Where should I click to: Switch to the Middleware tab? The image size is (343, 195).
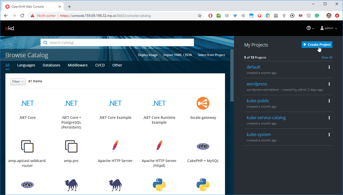point(78,65)
